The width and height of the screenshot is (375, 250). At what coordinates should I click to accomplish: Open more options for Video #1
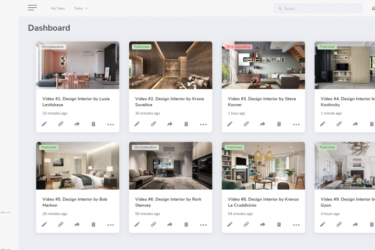click(x=110, y=124)
